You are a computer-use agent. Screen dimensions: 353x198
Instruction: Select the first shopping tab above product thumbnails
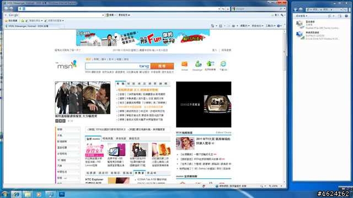[x=93, y=139]
